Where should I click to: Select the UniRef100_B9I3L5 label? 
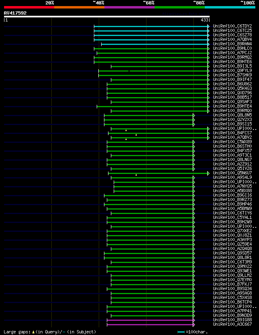(232, 66)
